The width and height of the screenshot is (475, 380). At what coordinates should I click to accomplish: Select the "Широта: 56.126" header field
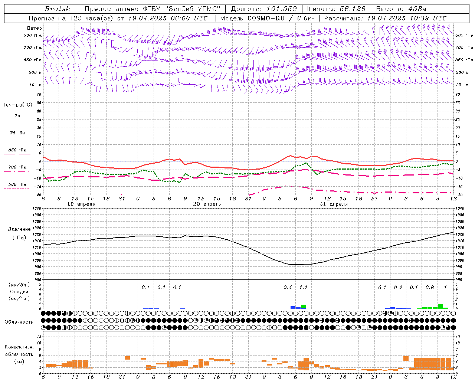click(x=336, y=9)
